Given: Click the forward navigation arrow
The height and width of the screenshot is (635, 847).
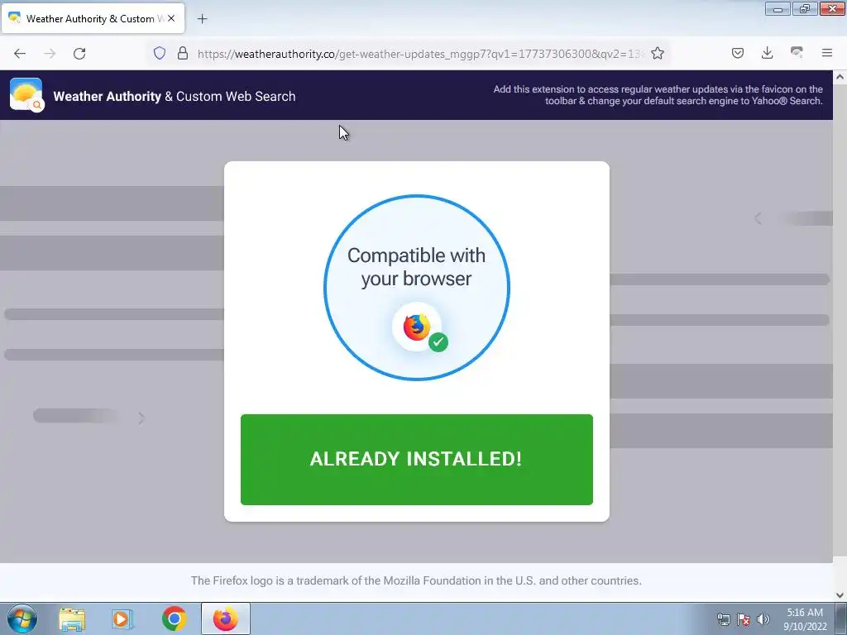Looking at the screenshot, I should pyautogui.click(x=50, y=54).
